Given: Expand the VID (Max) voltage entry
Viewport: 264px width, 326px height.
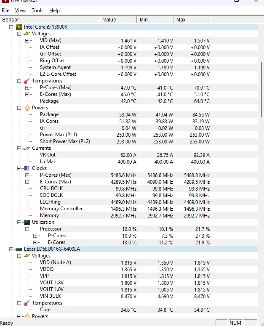Looking at the screenshot, I should click(x=27, y=40).
